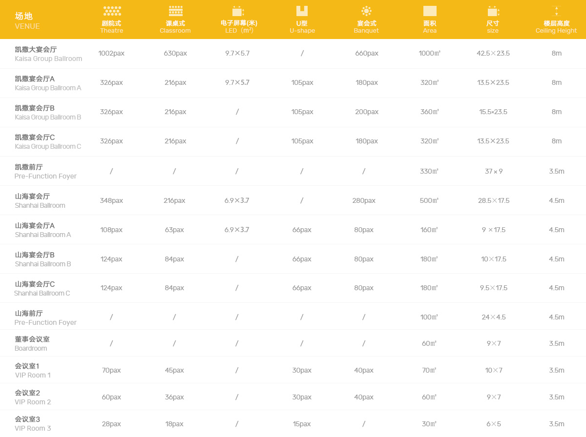Screen dimensions: 586x437
Task: Click the Ceiling Height arrows icon
Action: click(x=556, y=11)
